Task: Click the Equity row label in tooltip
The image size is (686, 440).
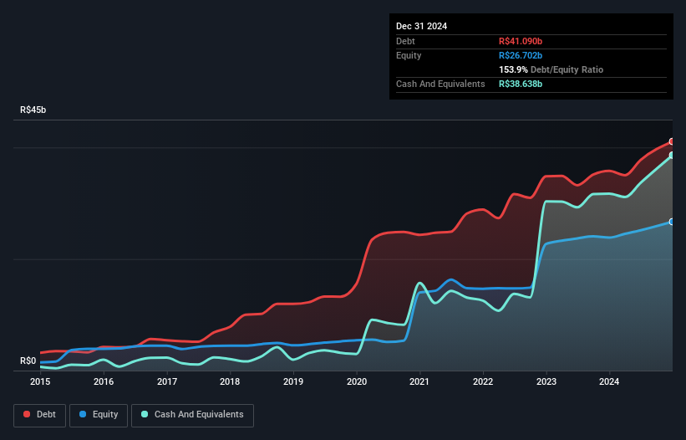Action: [x=409, y=55]
